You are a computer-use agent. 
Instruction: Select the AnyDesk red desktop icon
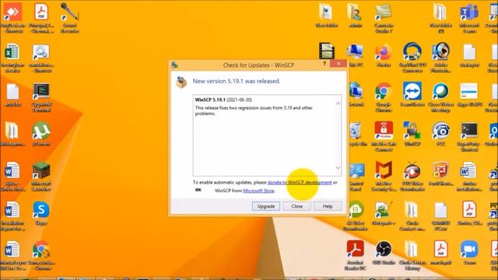tap(12, 19)
